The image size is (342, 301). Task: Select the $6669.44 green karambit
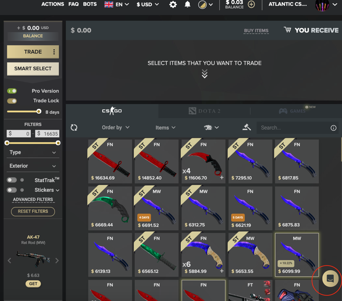click(110, 208)
